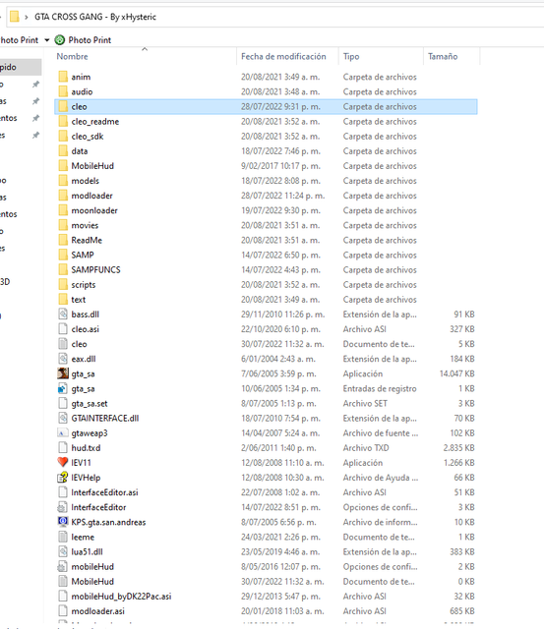Click the cleo.asi file icon
This screenshot has width=544, height=629.
tap(63, 329)
